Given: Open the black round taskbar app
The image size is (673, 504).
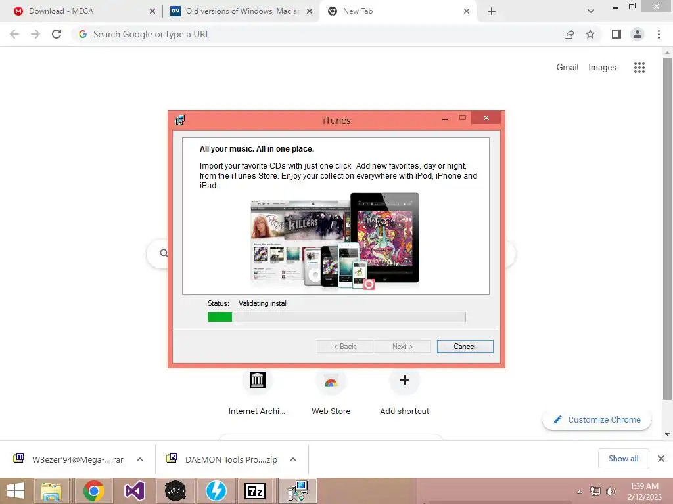Looking at the screenshot, I should tap(175, 491).
